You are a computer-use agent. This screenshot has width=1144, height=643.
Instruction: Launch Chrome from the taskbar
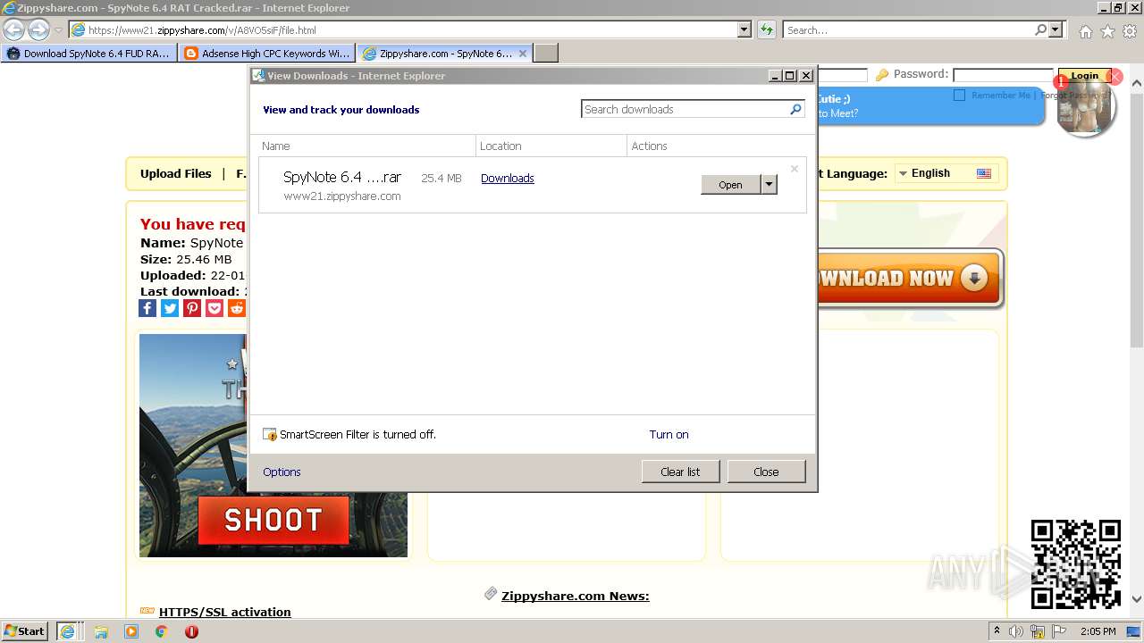pos(162,631)
